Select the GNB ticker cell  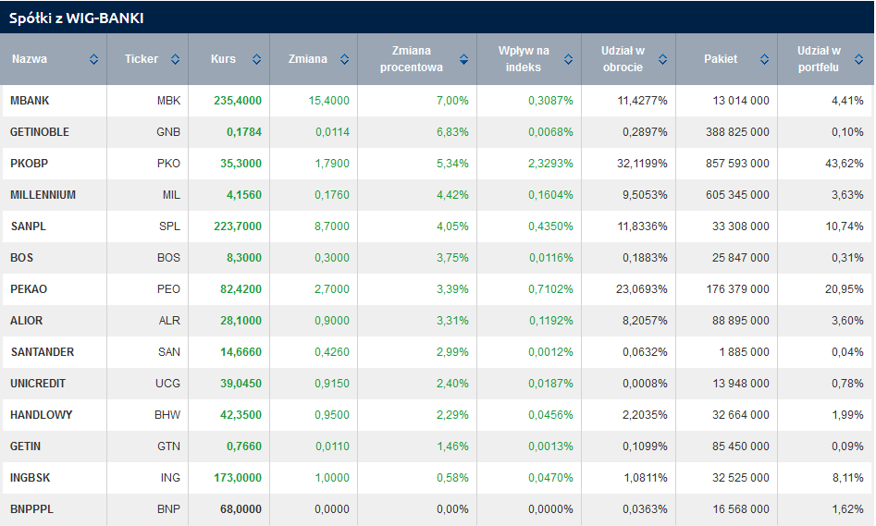click(x=168, y=132)
